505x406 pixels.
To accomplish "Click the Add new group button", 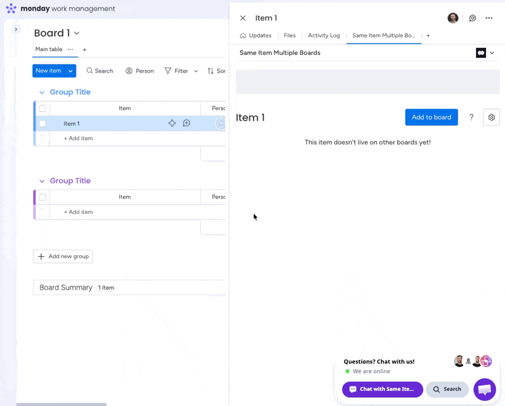I will point(62,256).
